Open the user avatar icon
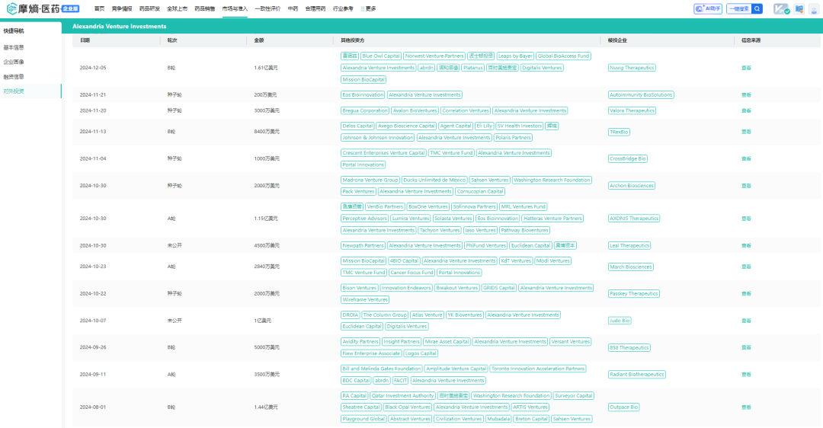This screenshot has height=428, width=823. coord(814,9)
